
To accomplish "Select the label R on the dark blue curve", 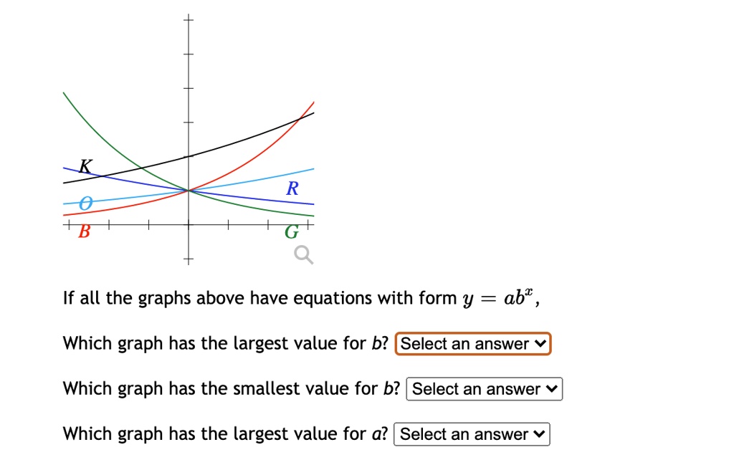I will pos(292,189).
